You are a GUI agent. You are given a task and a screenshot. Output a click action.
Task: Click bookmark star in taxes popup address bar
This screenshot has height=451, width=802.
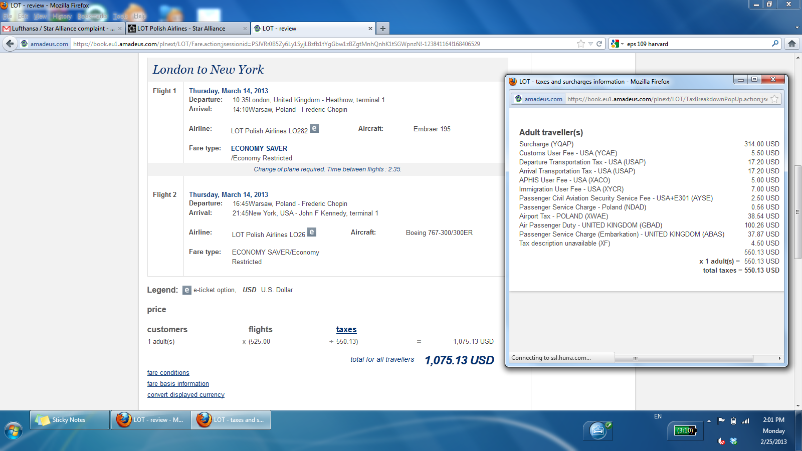[774, 99]
